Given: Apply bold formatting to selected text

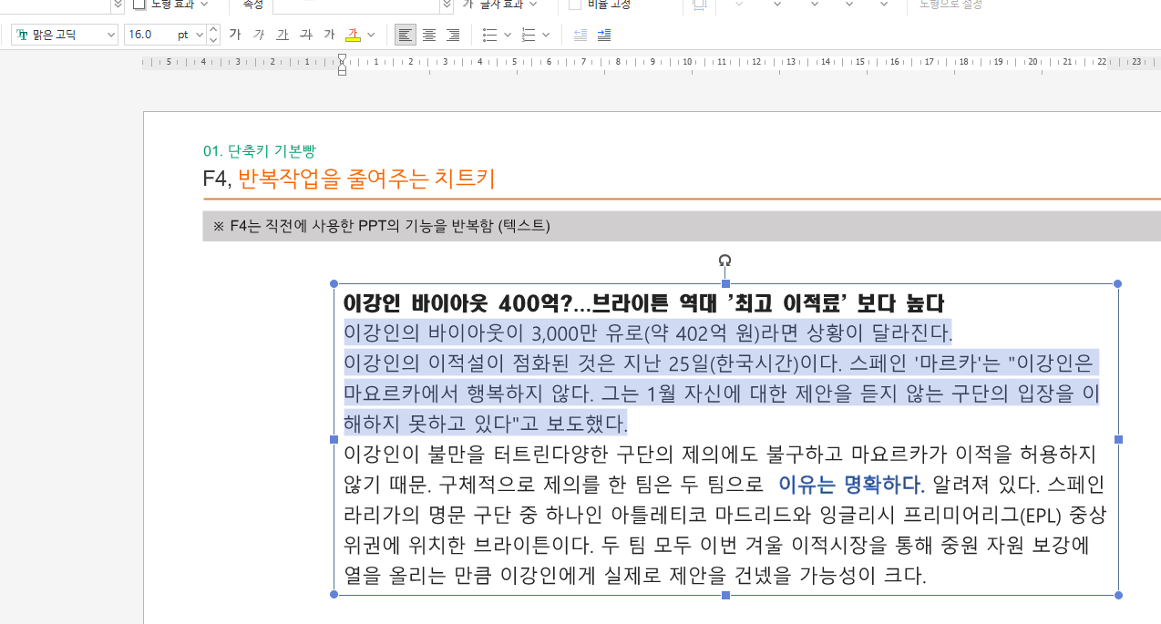Looking at the screenshot, I should [x=235, y=35].
